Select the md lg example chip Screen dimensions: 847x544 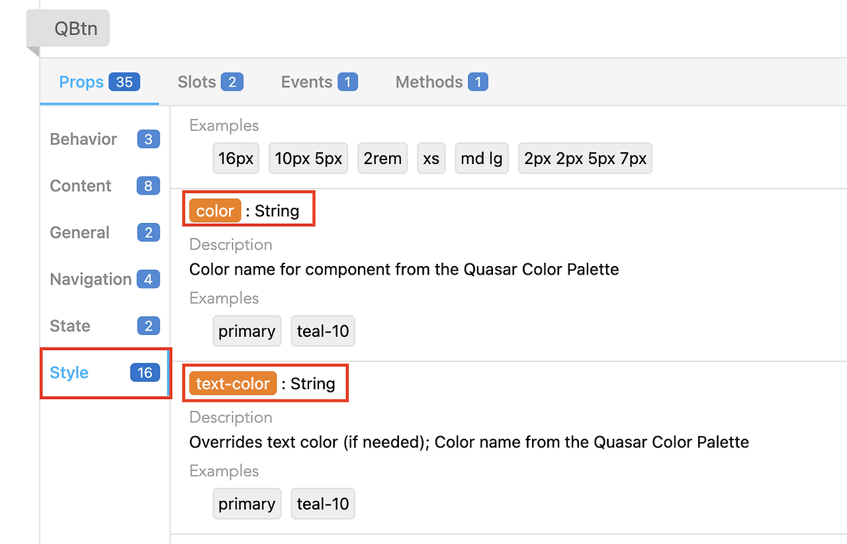482,159
